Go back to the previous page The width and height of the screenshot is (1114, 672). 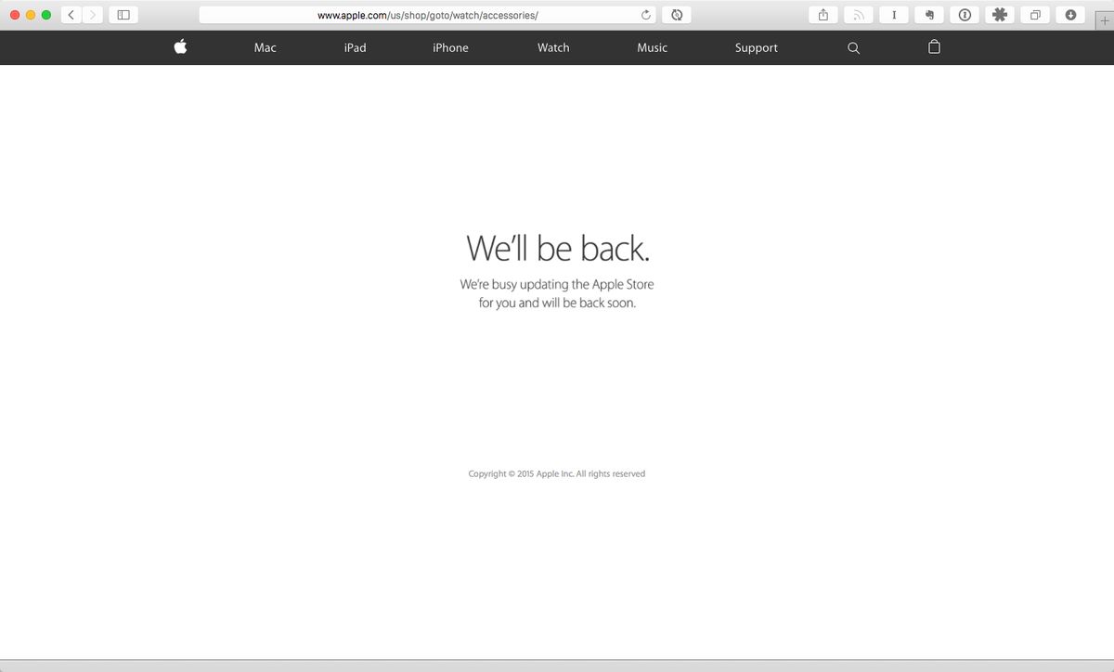(x=72, y=15)
